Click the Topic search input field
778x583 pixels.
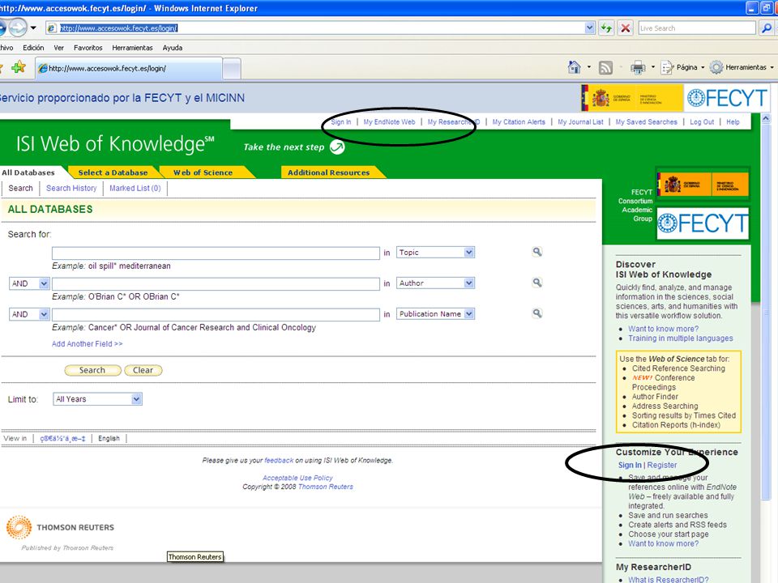[x=216, y=253]
